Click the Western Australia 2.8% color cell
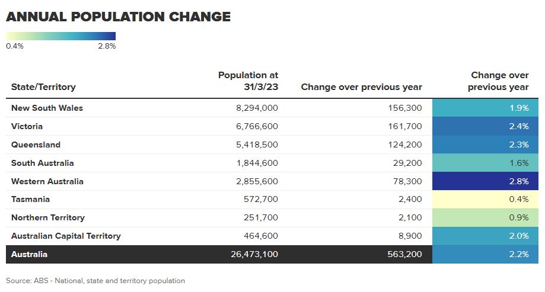Viewport: 545px width, 292px height. pos(485,181)
